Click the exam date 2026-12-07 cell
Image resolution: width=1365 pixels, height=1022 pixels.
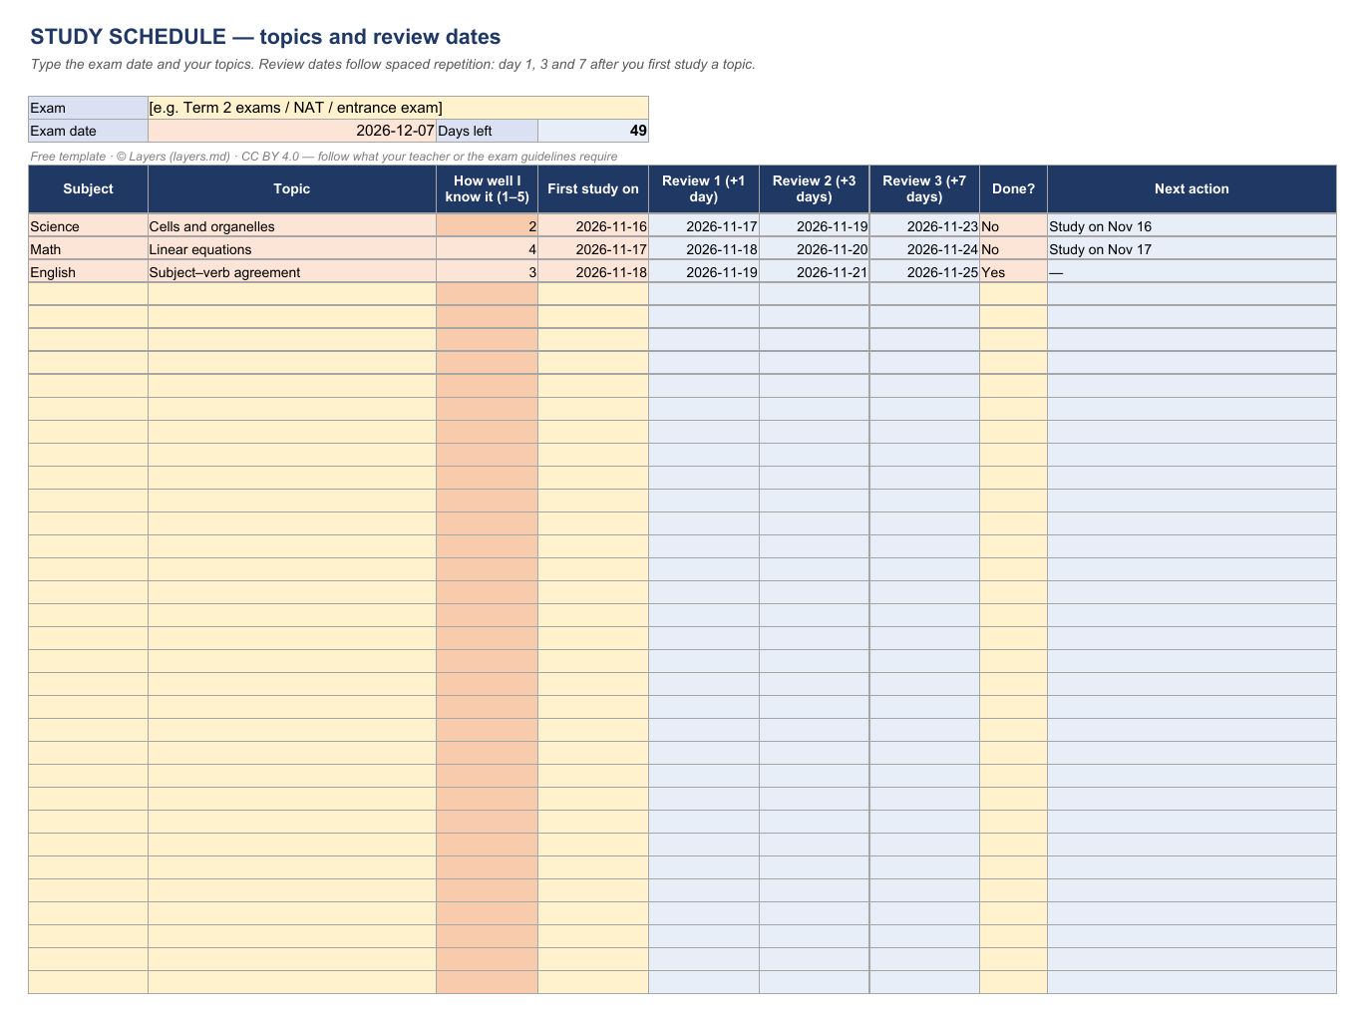(x=292, y=131)
